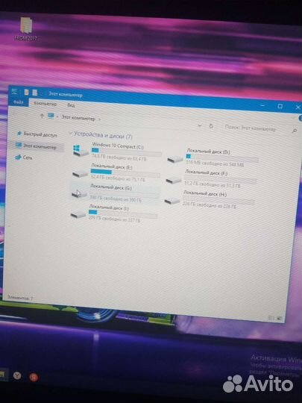Click the Yandex browser taskbar icon

tap(17, 375)
